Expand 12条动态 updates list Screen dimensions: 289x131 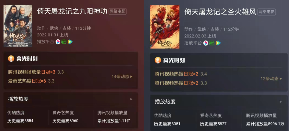tap(271, 79)
